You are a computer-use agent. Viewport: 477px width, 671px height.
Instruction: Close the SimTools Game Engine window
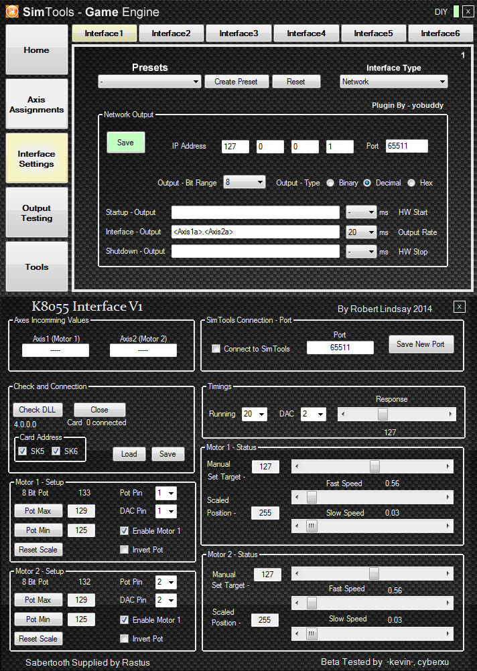click(x=468, y=11)
